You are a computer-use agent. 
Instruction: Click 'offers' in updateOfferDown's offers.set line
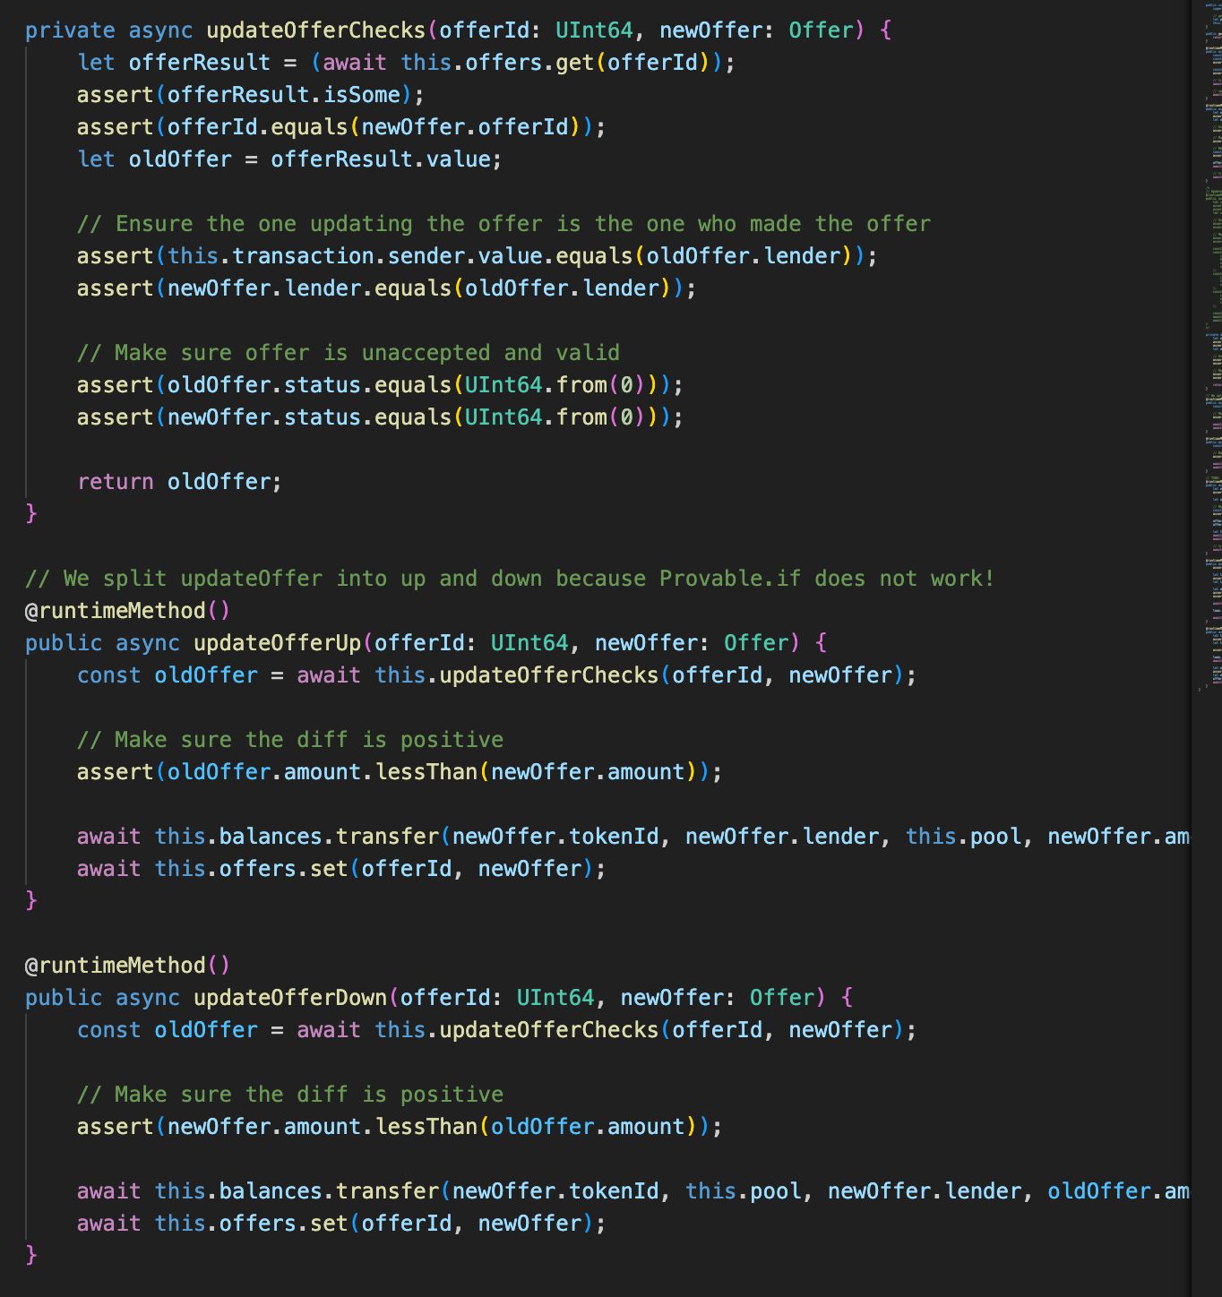point(257,1224)
